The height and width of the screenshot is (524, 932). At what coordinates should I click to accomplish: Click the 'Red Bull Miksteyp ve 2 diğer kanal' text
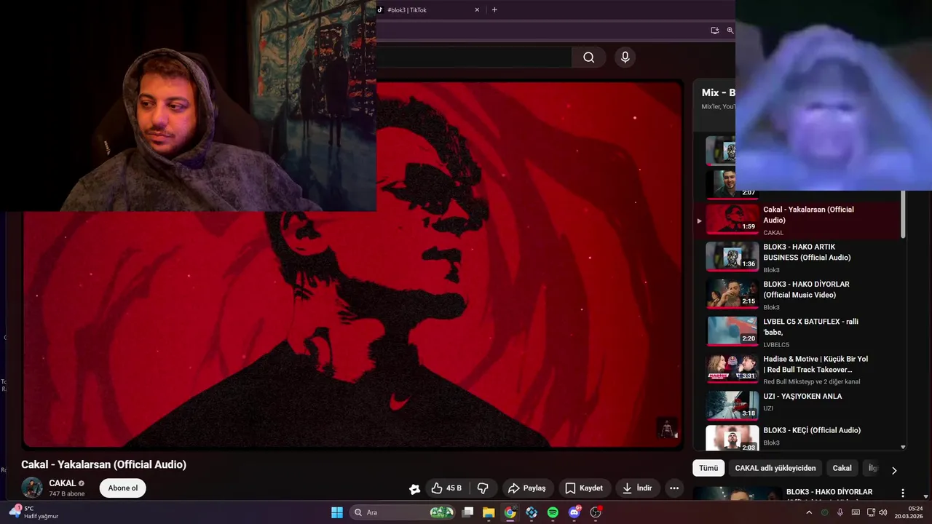811,381
